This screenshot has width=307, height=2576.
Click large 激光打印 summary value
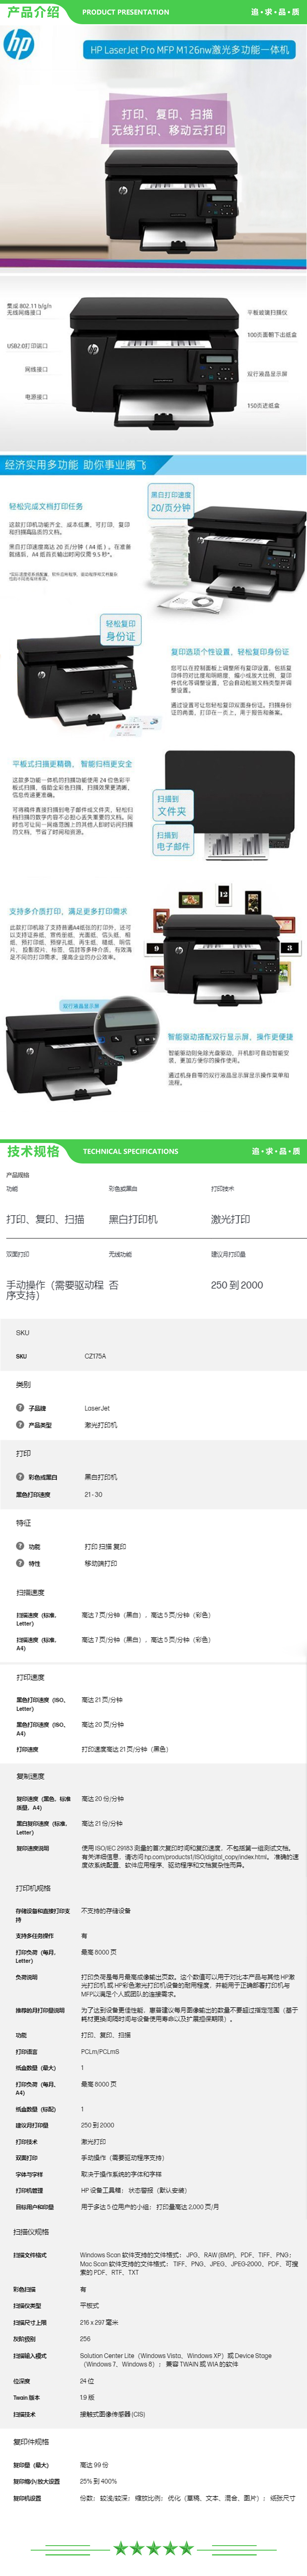[x=230, y=1220]
